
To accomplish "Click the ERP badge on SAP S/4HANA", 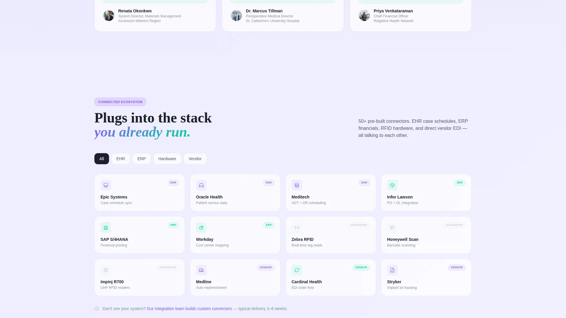I will 173,225.
